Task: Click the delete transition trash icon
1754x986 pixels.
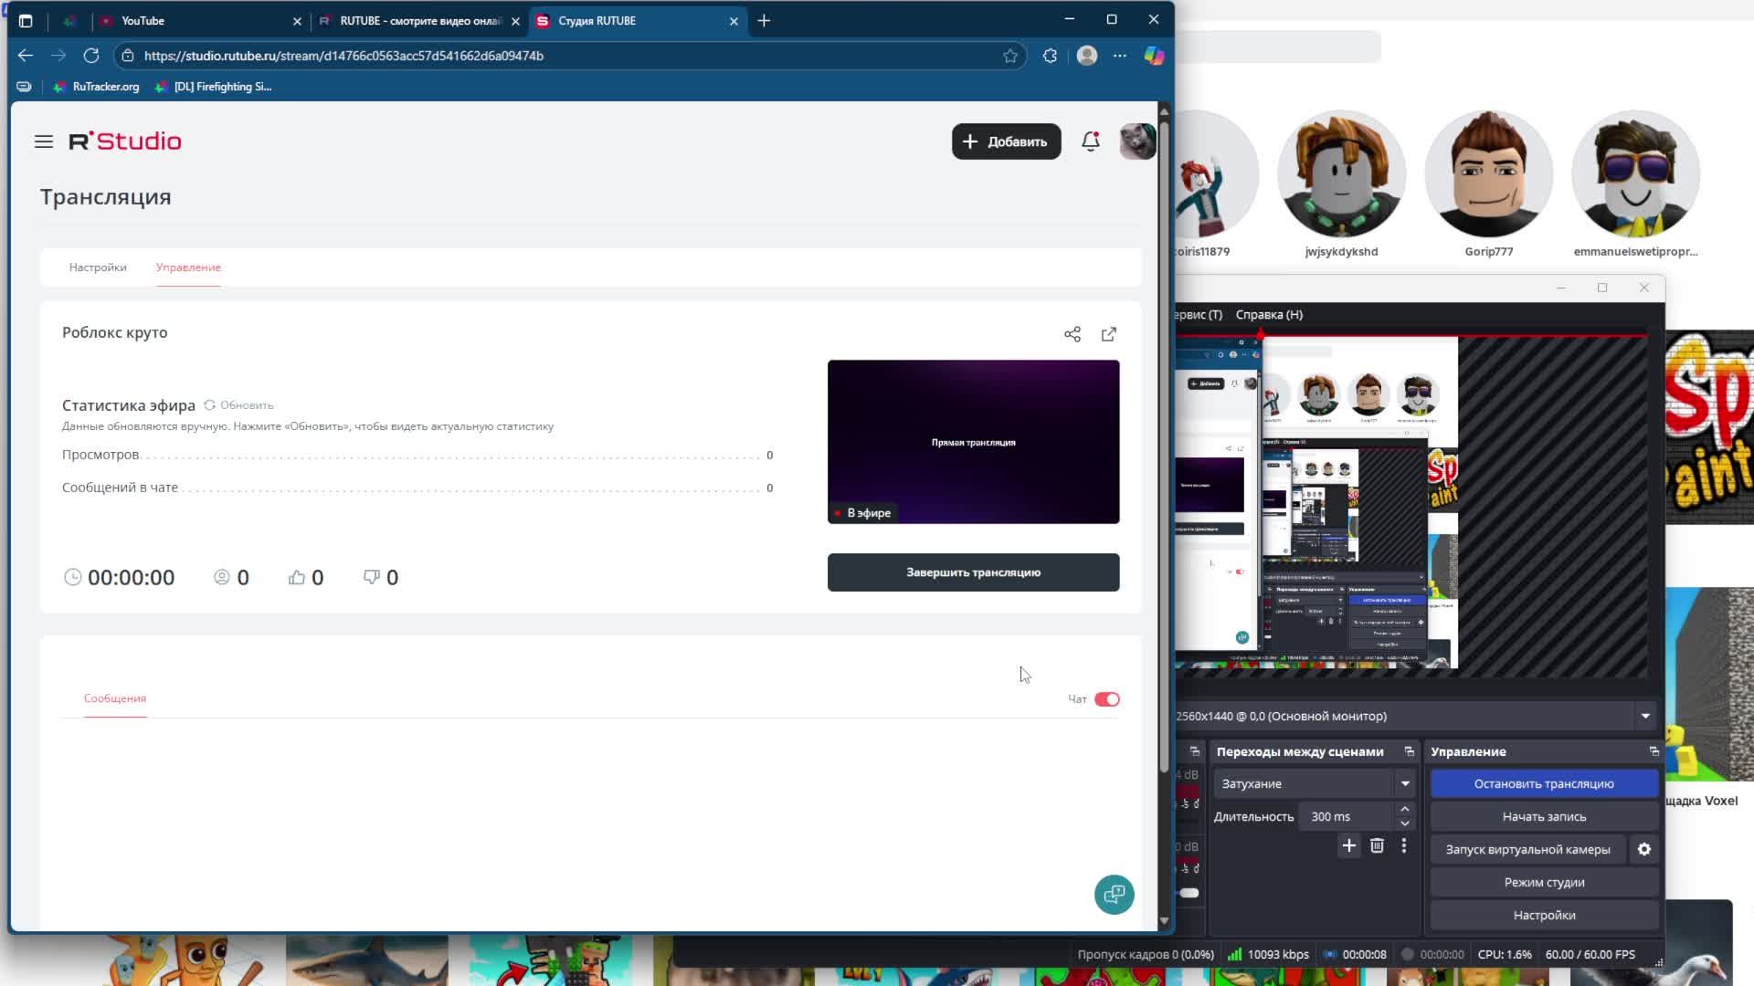Action: click(x=1377, y=846)
